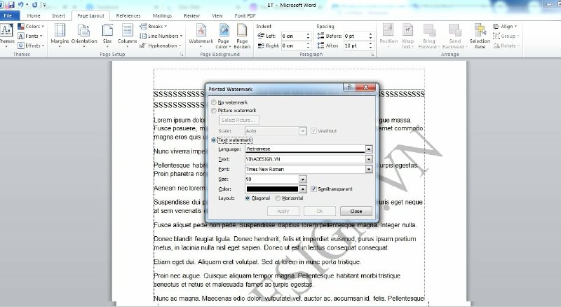
Task: Click the Close button in watermark dialog
Action: pos(356,211)
